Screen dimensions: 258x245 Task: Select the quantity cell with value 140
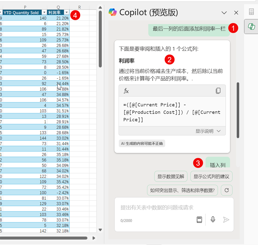25,18
